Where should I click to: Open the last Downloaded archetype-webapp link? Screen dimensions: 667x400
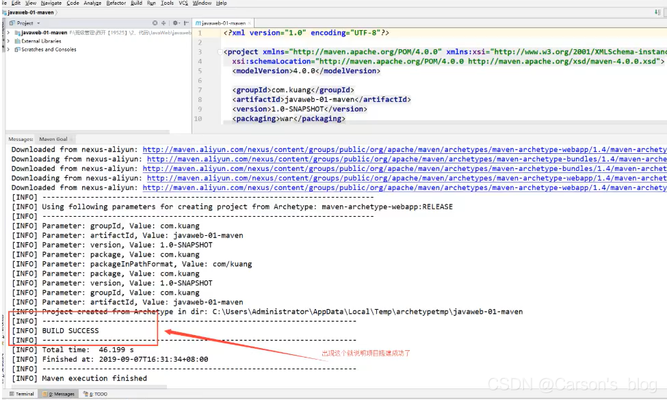coord(404,188)
